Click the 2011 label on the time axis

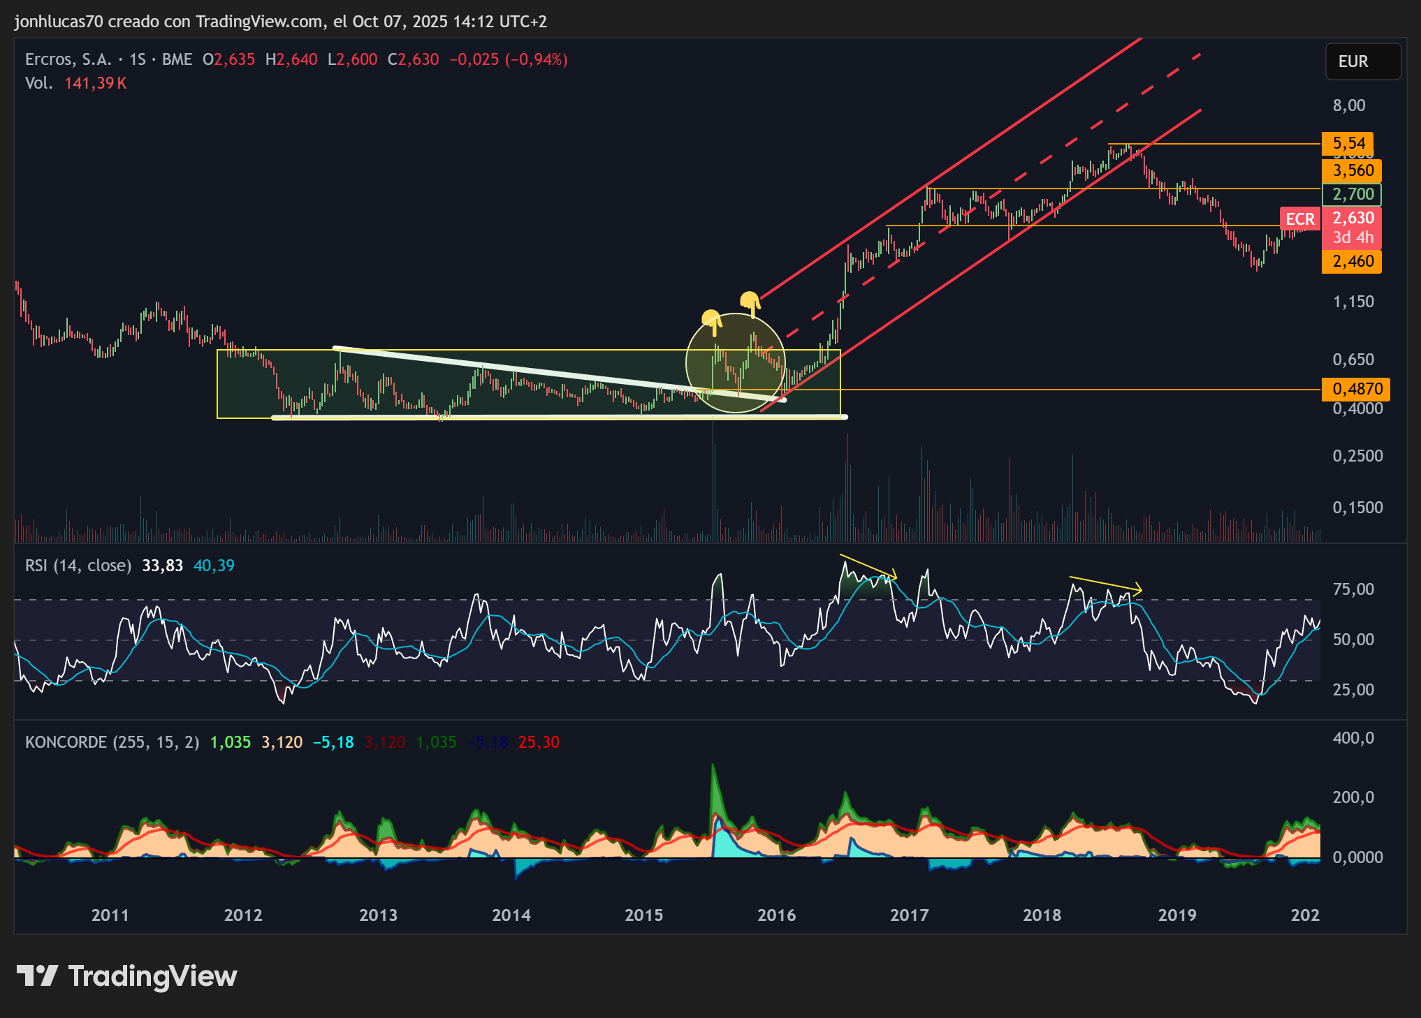pyautogui.click(x=110, y=915)
